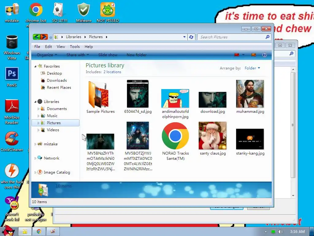Open the 'SO LIT!!!' cards icon
Viewport: 314px width, 236px height.
click(x=60, y=13)
